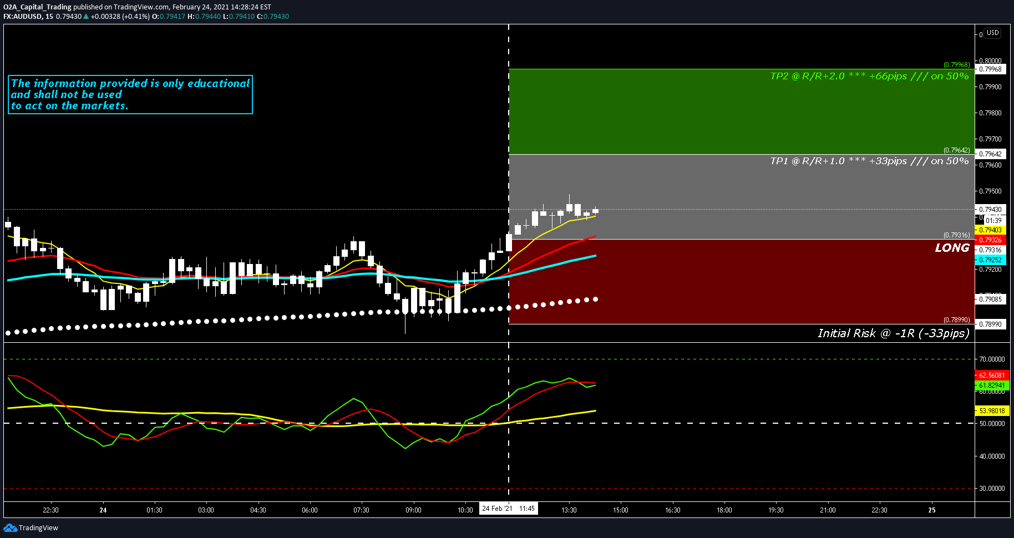Click the USD currency label on price axis
1014x538 pixels.
(992, 33)
